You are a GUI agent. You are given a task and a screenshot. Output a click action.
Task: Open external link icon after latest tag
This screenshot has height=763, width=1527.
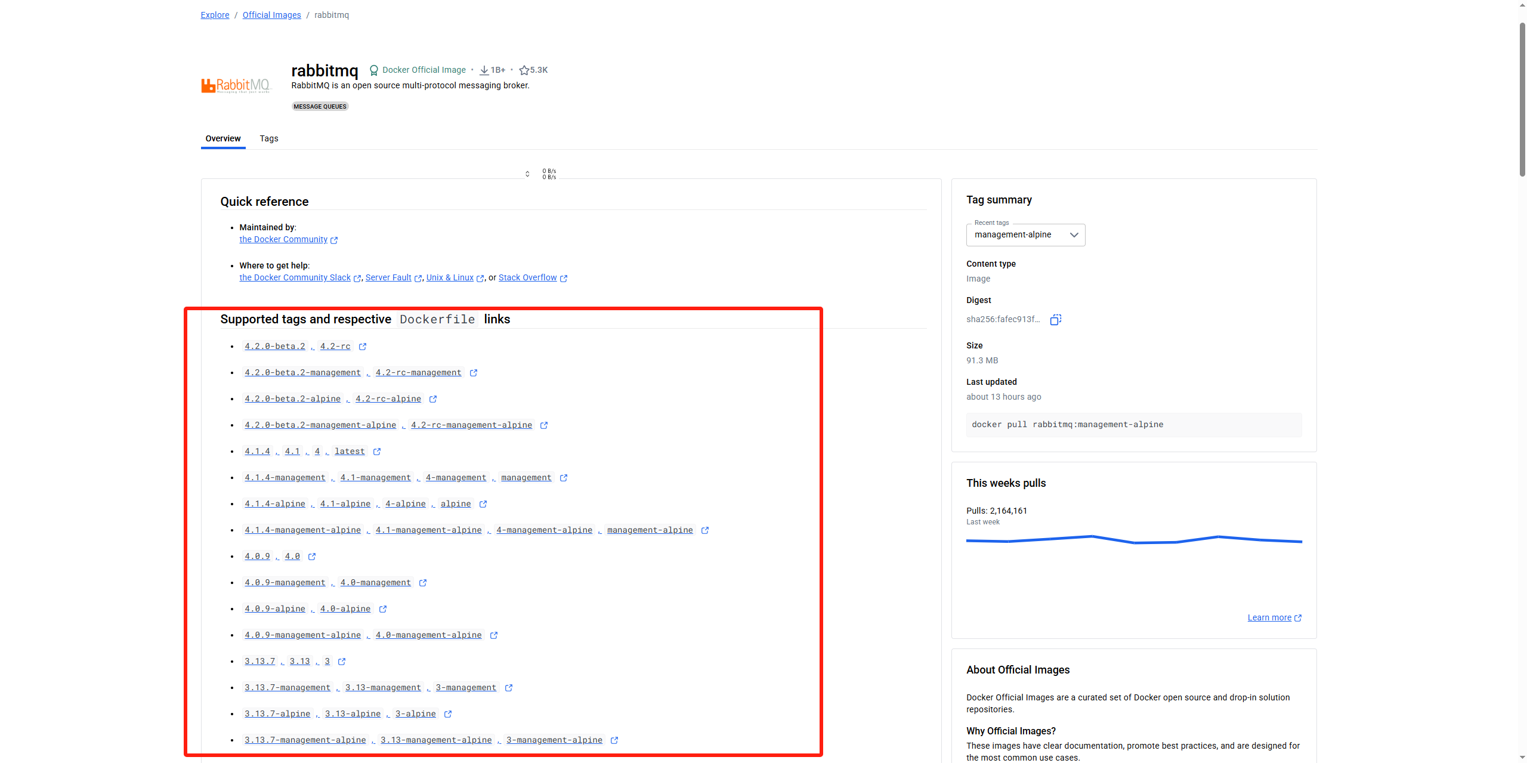click(x=377, y=452)
